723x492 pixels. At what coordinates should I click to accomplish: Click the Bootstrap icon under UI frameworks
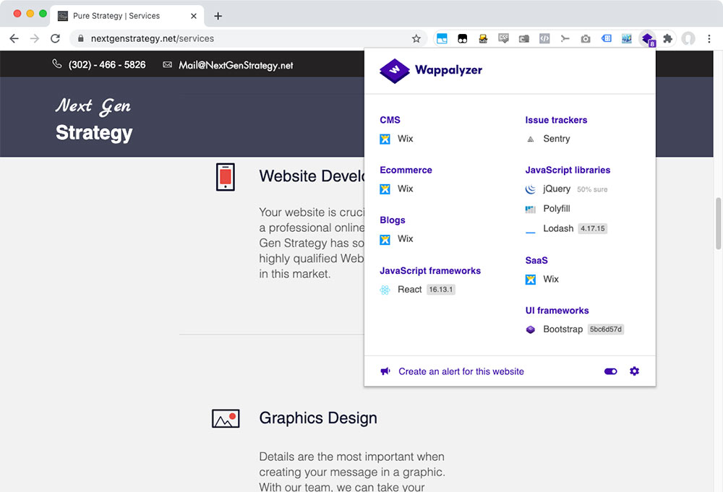[x=531, y=329]
